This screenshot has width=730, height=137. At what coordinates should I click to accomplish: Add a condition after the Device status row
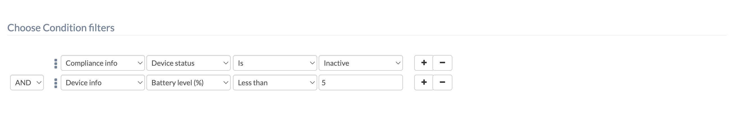424,63
